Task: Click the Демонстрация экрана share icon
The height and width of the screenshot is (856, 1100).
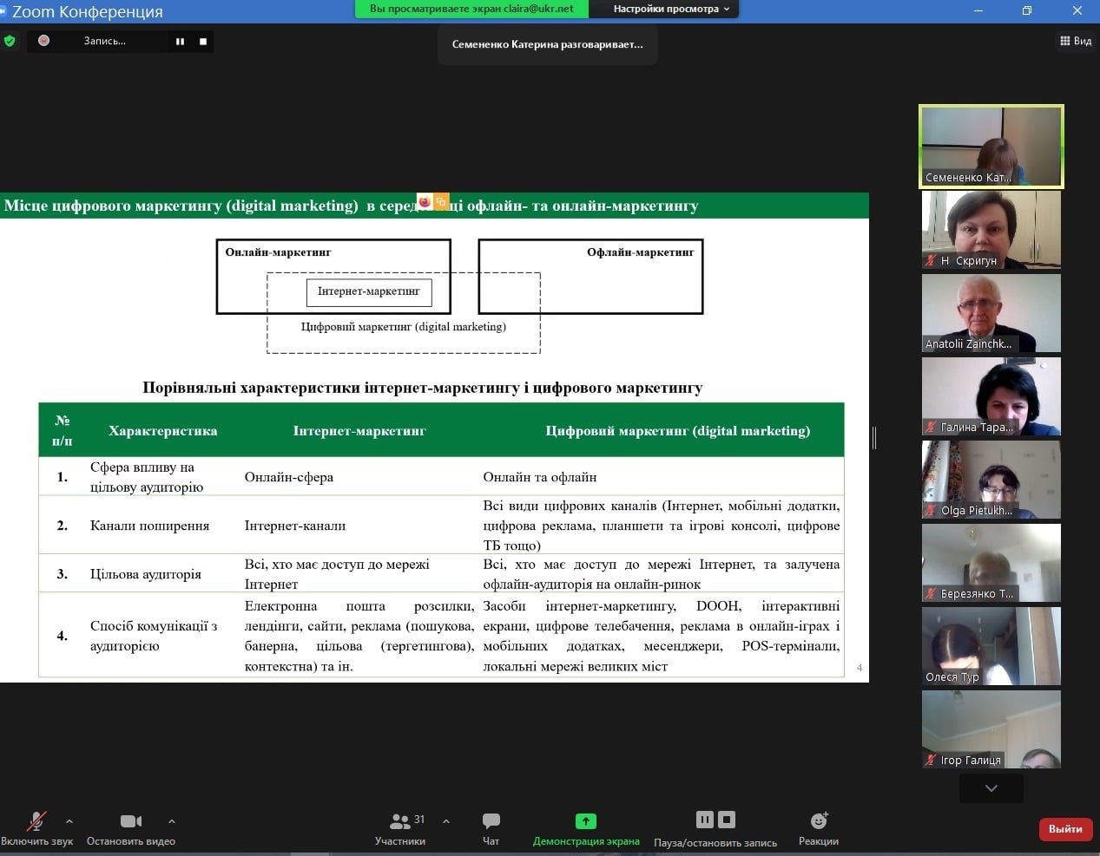Action: [x=586, y=821]
